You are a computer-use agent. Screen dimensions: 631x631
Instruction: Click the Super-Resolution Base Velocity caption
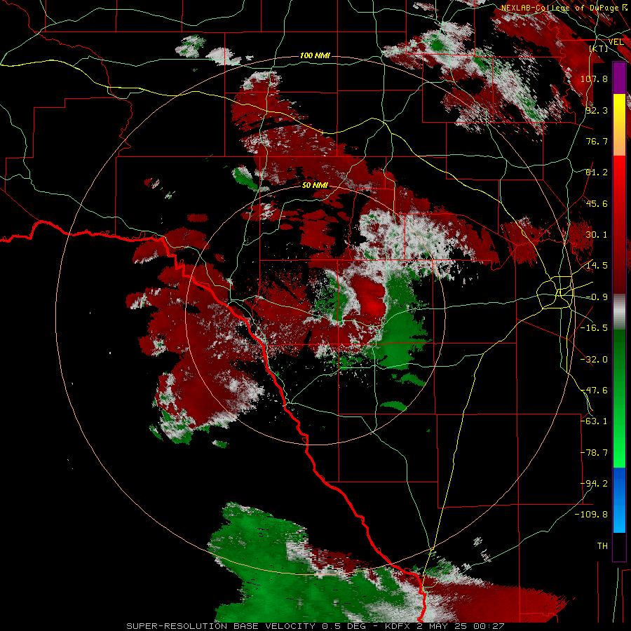[315, 626]
